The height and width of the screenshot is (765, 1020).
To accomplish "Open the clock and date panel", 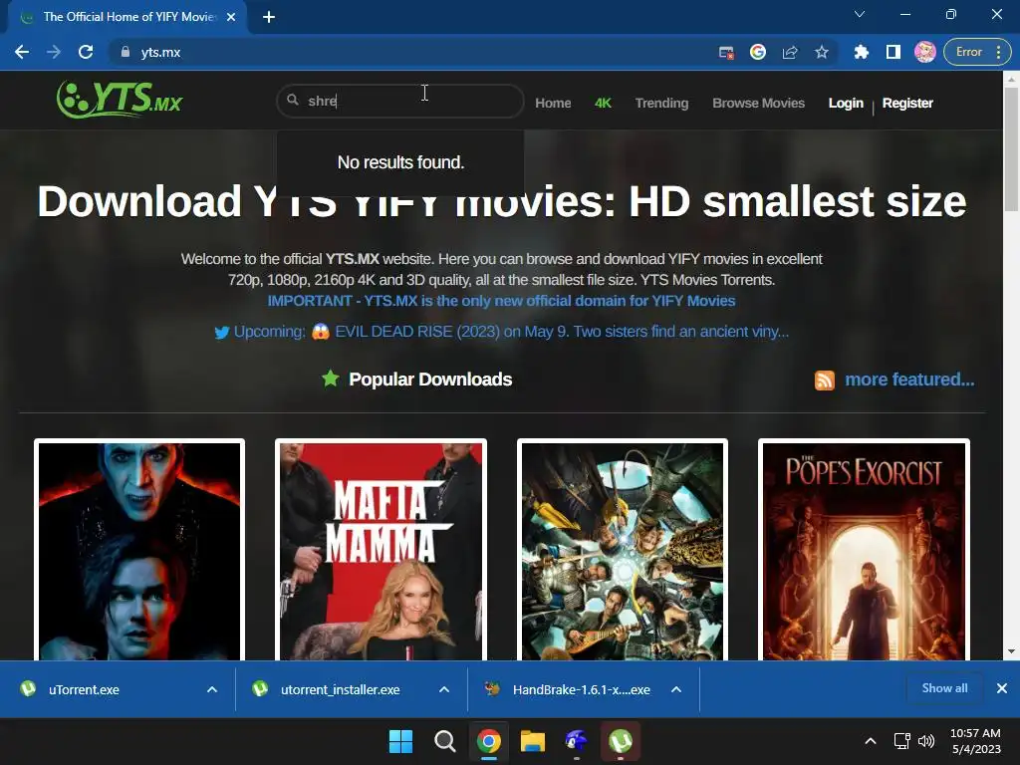I will (976, 741).
